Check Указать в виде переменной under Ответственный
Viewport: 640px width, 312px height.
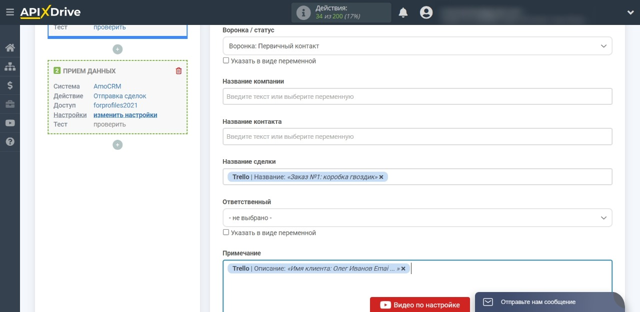(226, 232)
